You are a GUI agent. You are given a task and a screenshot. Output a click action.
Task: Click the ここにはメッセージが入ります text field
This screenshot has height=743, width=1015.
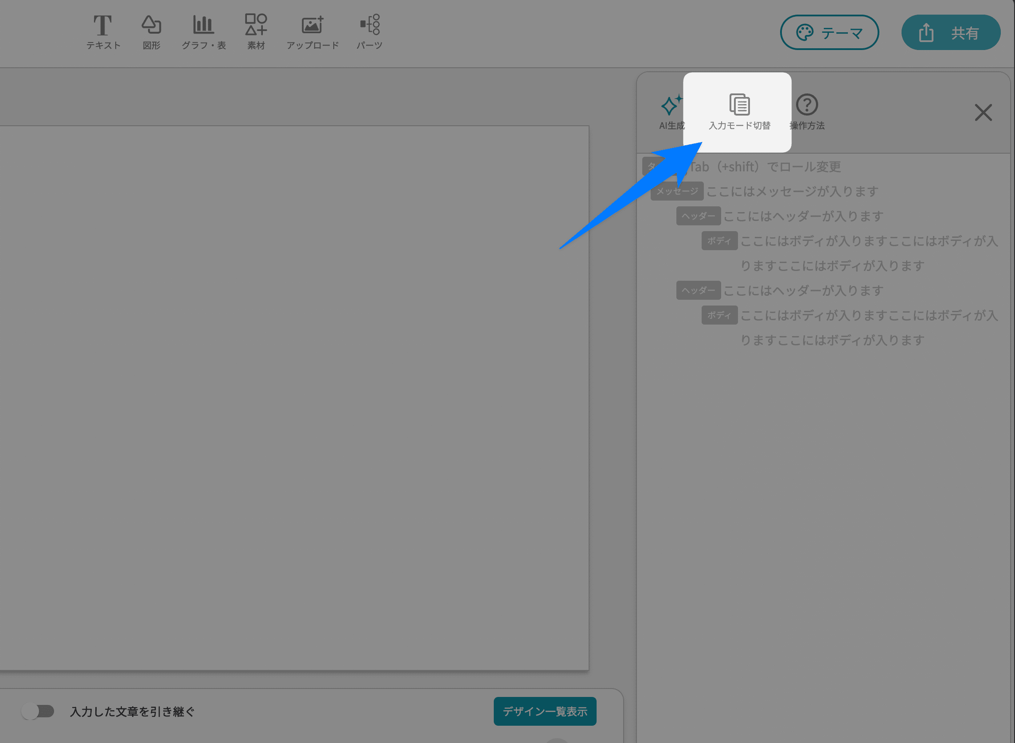pyautogui.click(x=792, y=191)
